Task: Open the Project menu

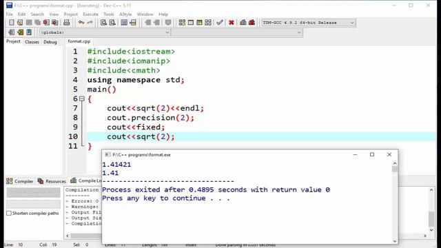Action: coord(70,14)
